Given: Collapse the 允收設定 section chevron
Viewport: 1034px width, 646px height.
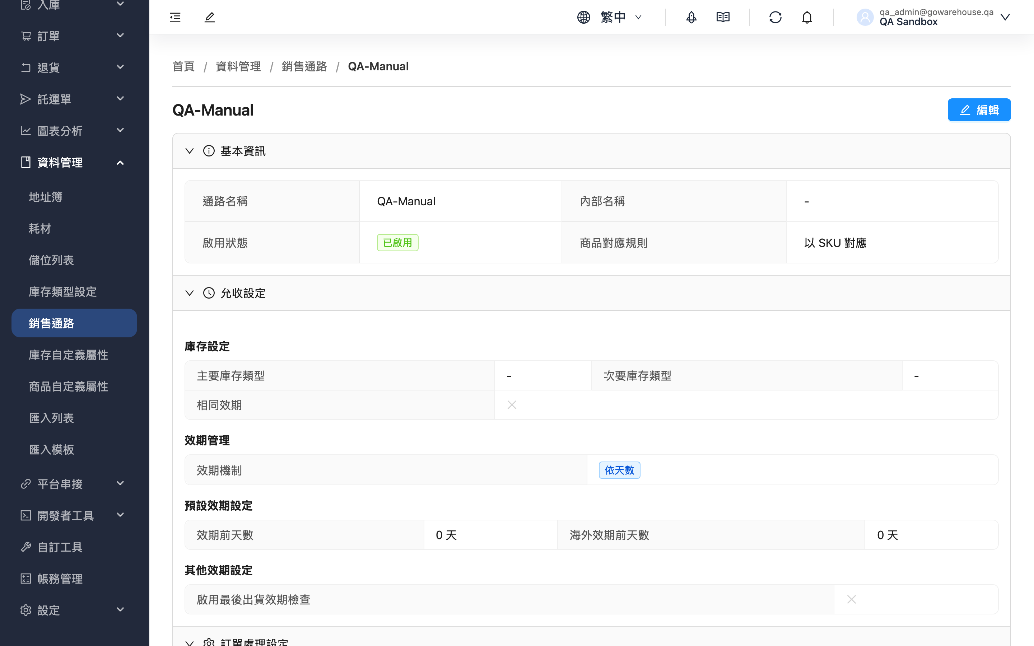Looking at the screenshot, I should click(189, 292).
